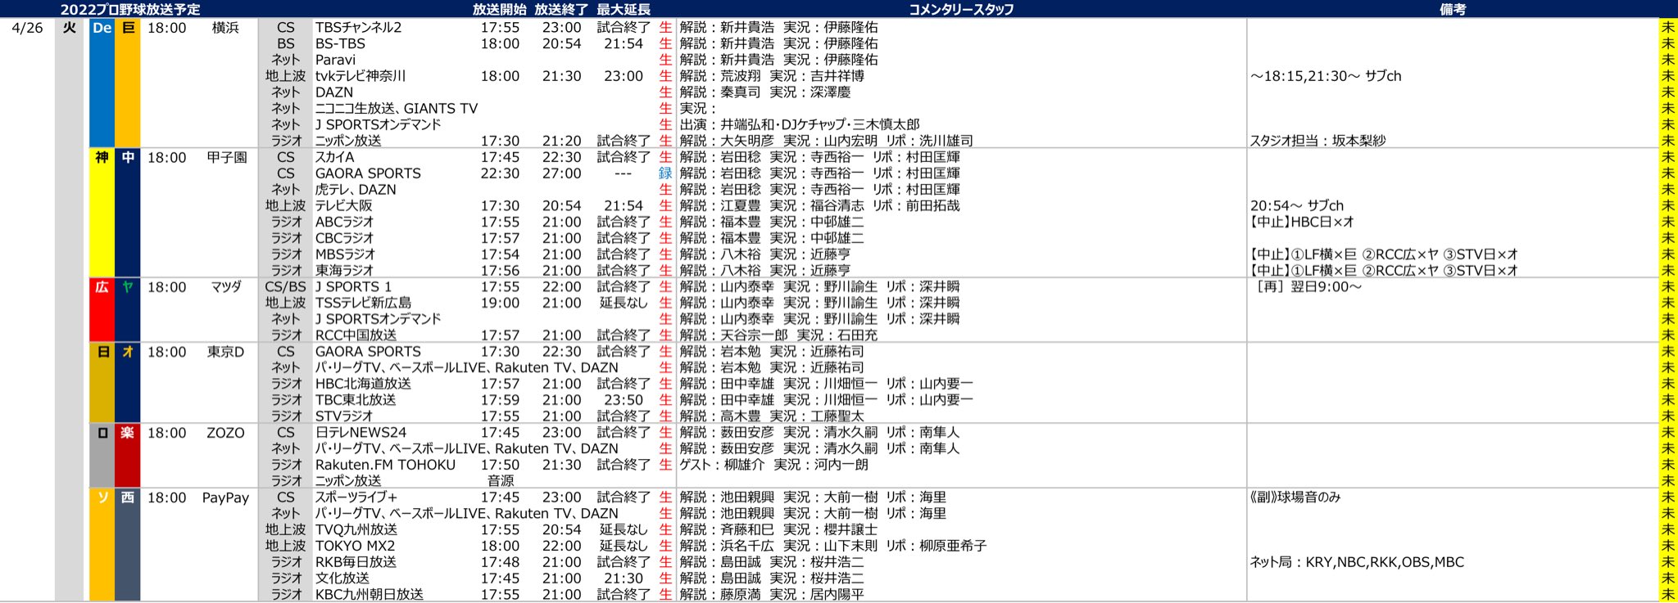Select the PayPay venue cell
Viewport: 1678px width, 603px height.
point(225,497)
